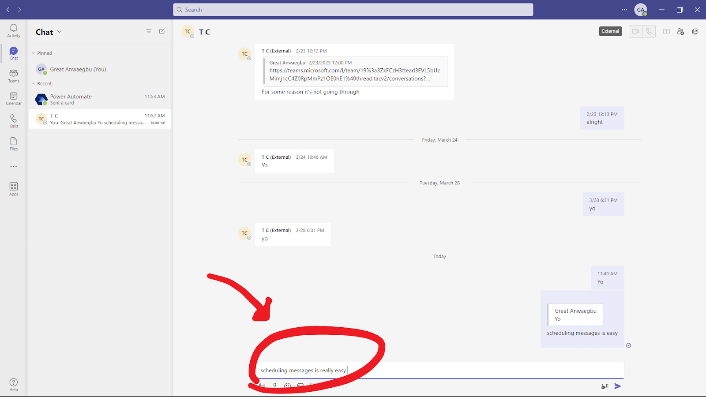Open chat in a new window icon
The height and width of the screenshot is (397, 706).
pos(695,32)
